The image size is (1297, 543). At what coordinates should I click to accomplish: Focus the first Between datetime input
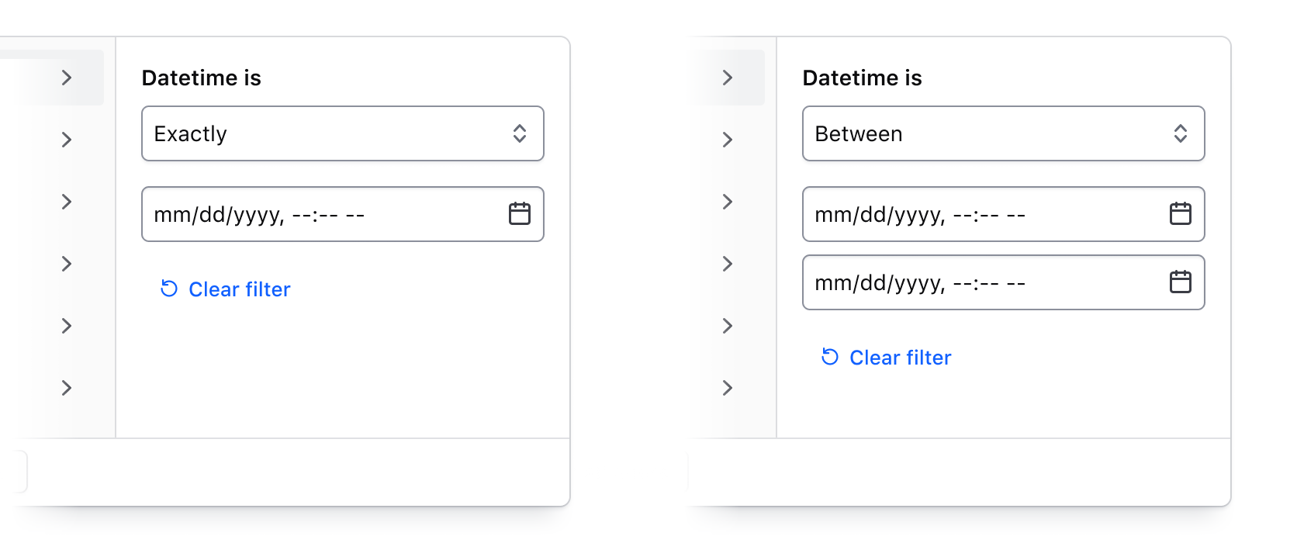coord(970,214)
